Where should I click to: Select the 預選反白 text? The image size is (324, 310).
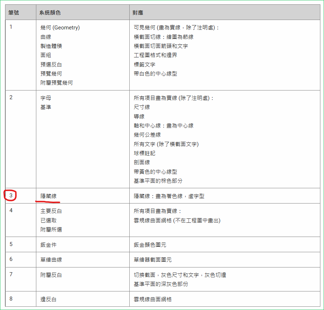51,64
